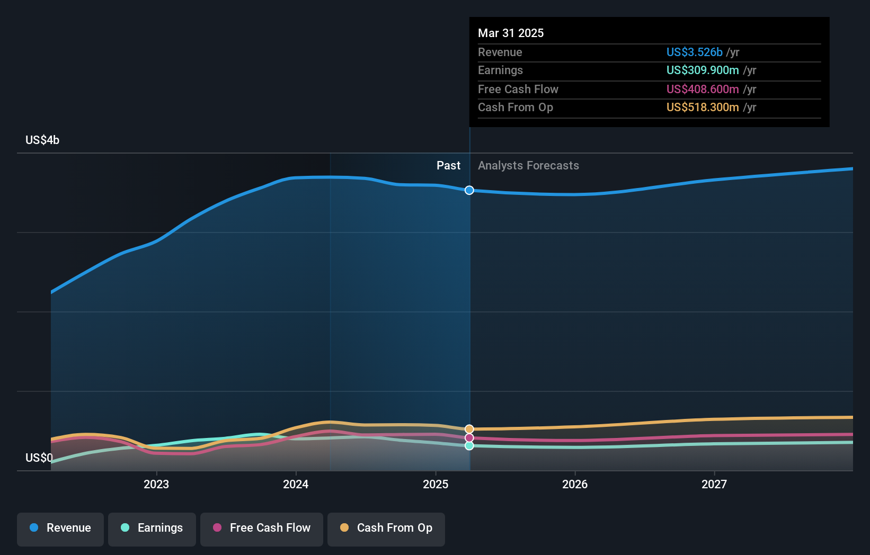The height and width of the screenshot is (555, 870).
Task: Click the Earnings row label in tooltip
Action: click(x=500, y=70)
